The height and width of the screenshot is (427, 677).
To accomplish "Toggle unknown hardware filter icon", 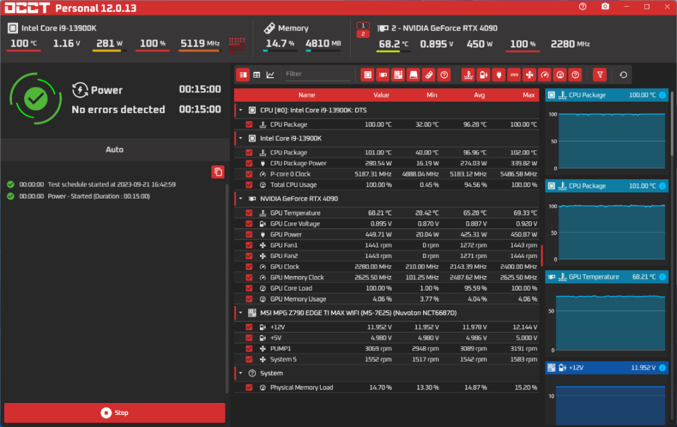I will 444,75.
